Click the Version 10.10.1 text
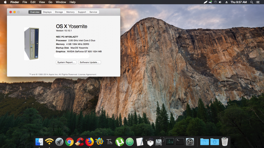The width and height of the screenshot is (264, 148). pos(64,31)
